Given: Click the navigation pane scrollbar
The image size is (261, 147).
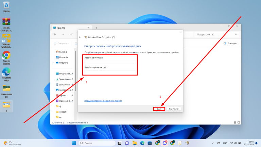Looking at the screenshot, I should [75, 71].
